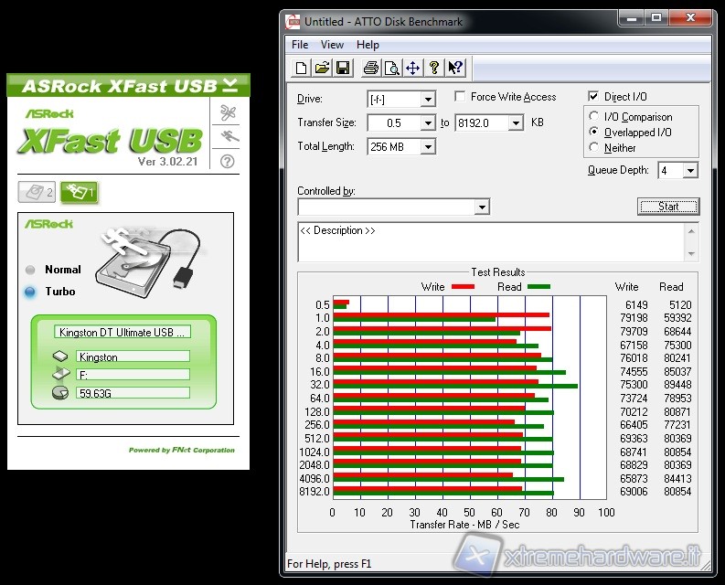Minimize XFast USB with the header down-arrow
This screenshot has height=585, width=725.
(230, 85)
